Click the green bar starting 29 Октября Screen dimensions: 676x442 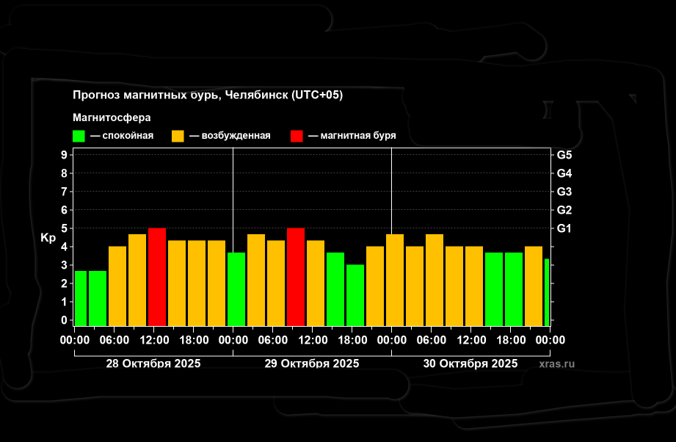coord(236,289)
